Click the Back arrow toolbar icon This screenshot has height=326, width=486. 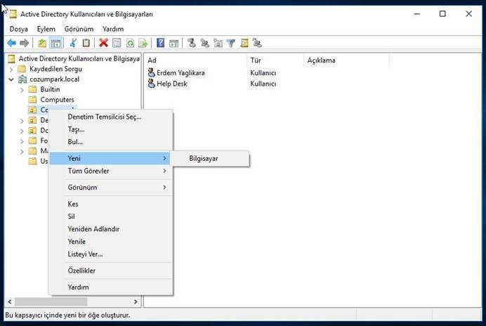[x=11, y=43]
